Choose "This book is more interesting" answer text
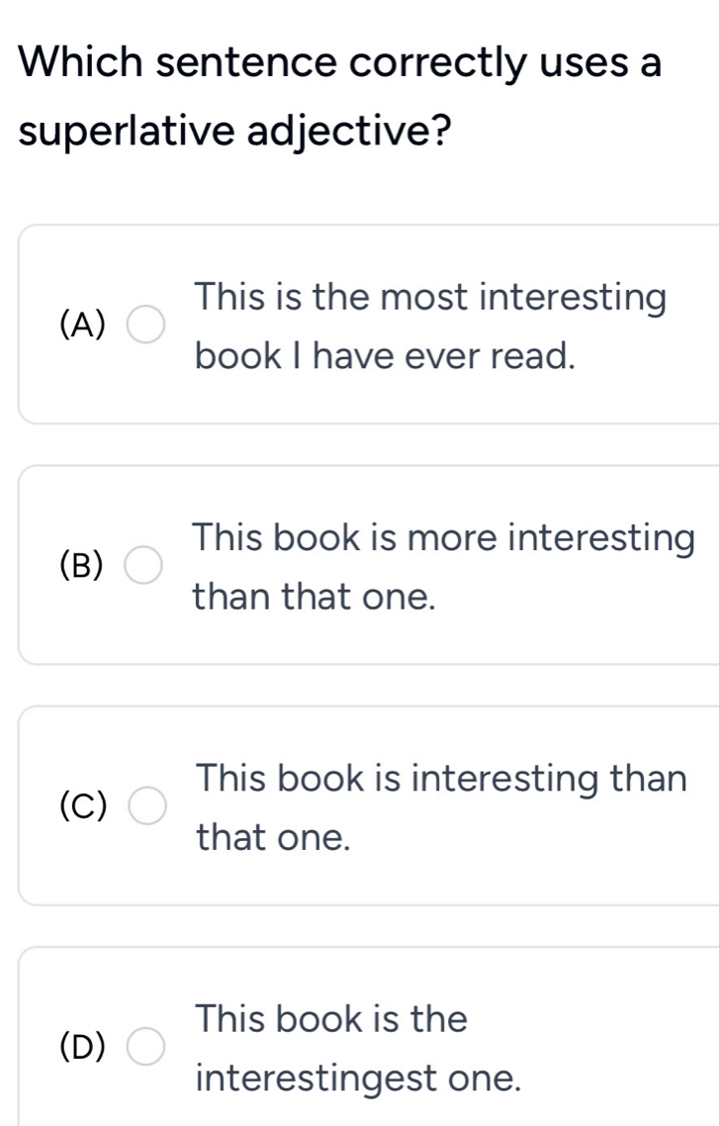719x1126 pixels. coord(443,538)
